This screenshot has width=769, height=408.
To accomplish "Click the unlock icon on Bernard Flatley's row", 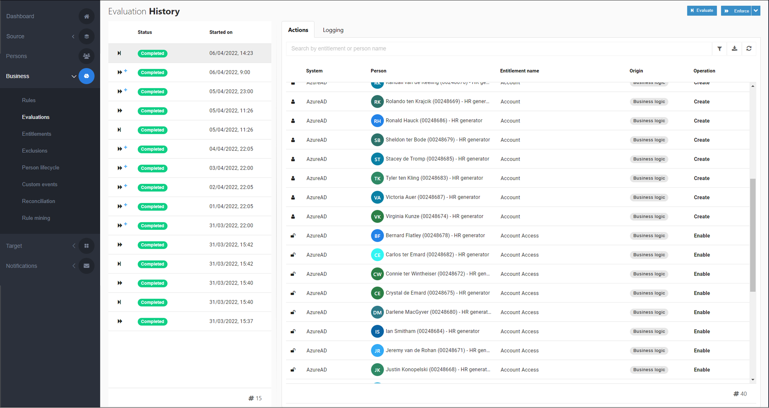I will click(293, 235).
